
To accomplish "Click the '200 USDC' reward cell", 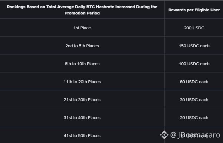I will point(194,28).
